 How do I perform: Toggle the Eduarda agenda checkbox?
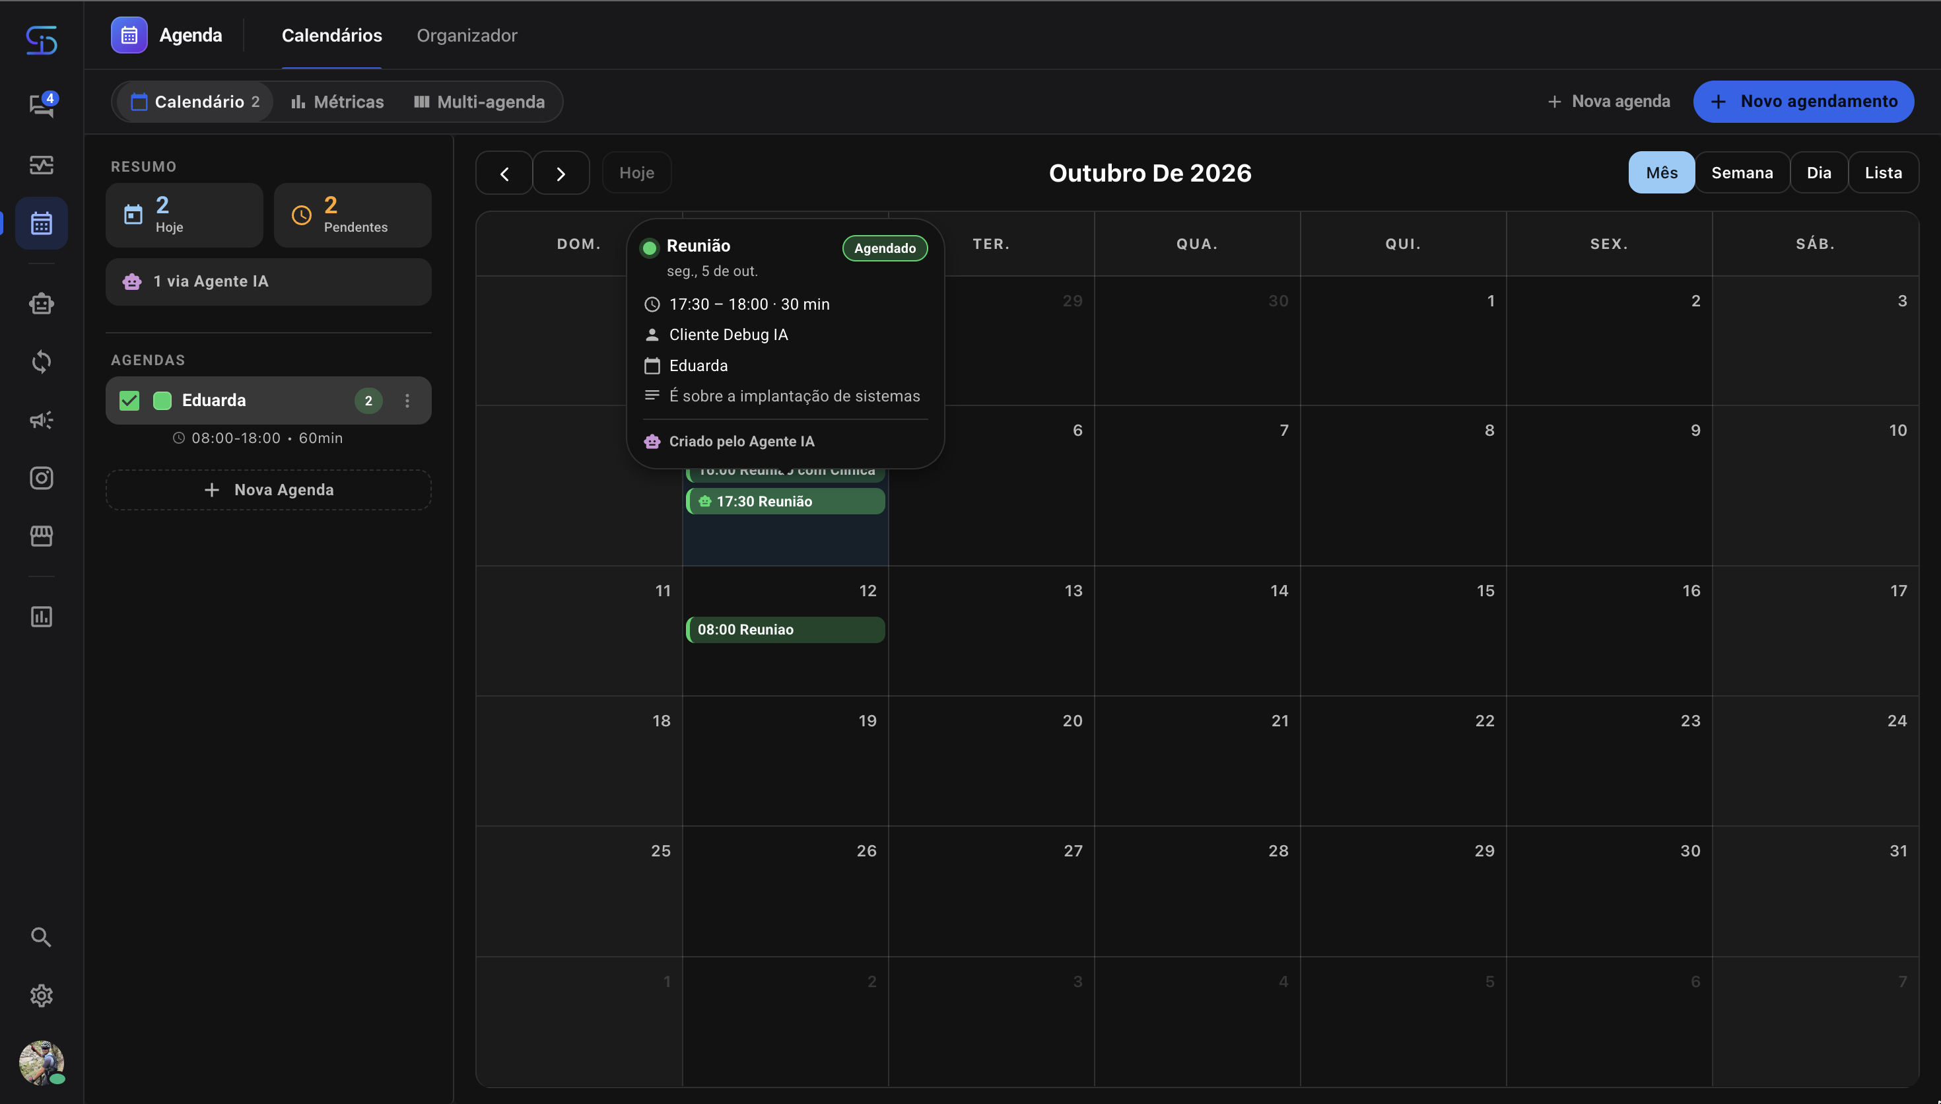coord(129,400)
